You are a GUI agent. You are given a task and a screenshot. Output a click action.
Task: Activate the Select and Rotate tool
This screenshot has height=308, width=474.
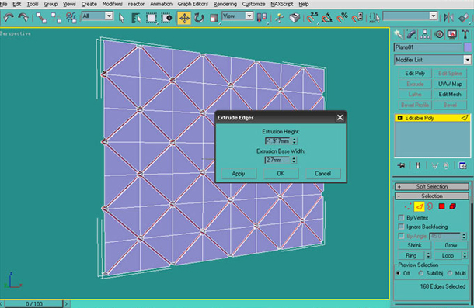click(x=199, y=18)
